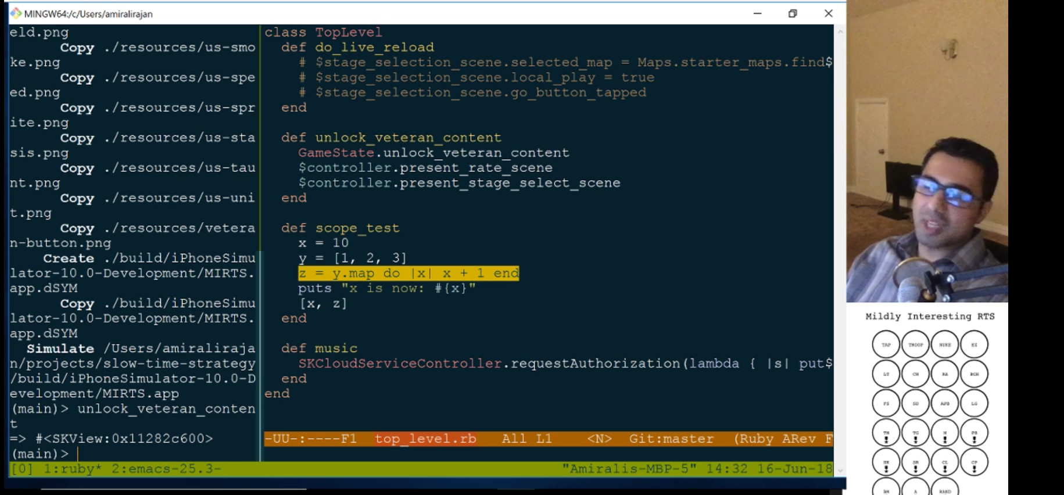This screenshot has width=1064, height=495.
Task: Click the #<SKView:0x11282c600> result line
Action: 112,439
